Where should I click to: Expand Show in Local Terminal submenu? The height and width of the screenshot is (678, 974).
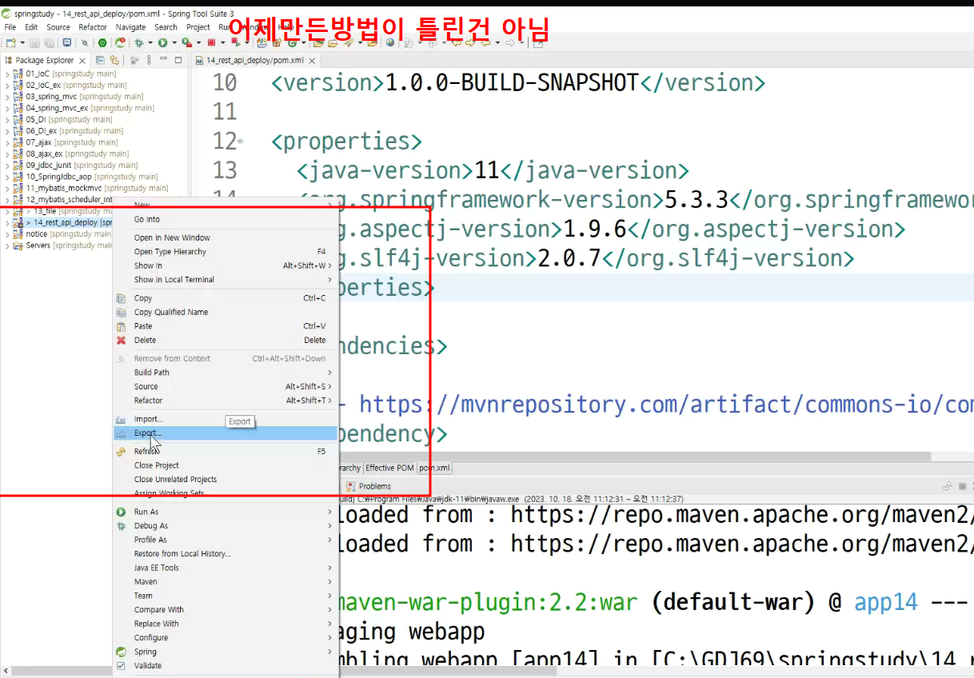(x=226, y=280)
